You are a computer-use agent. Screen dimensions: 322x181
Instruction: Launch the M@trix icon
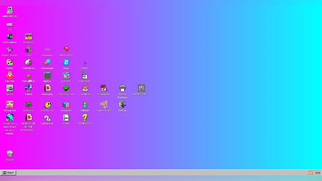[47, 75]
